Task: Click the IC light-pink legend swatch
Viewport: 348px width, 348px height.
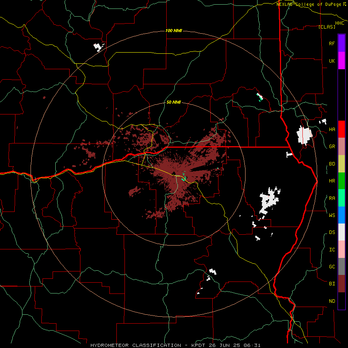Action: (341, 249)
